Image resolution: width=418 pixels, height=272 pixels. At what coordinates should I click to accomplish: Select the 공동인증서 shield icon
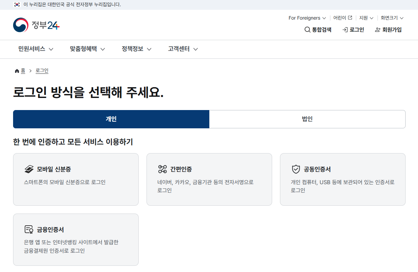(x=296, y=169)
